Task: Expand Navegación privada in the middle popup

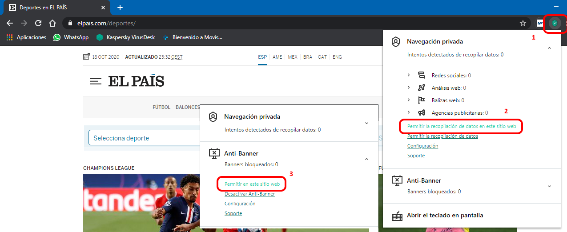Action: click(x=366, y=123)
